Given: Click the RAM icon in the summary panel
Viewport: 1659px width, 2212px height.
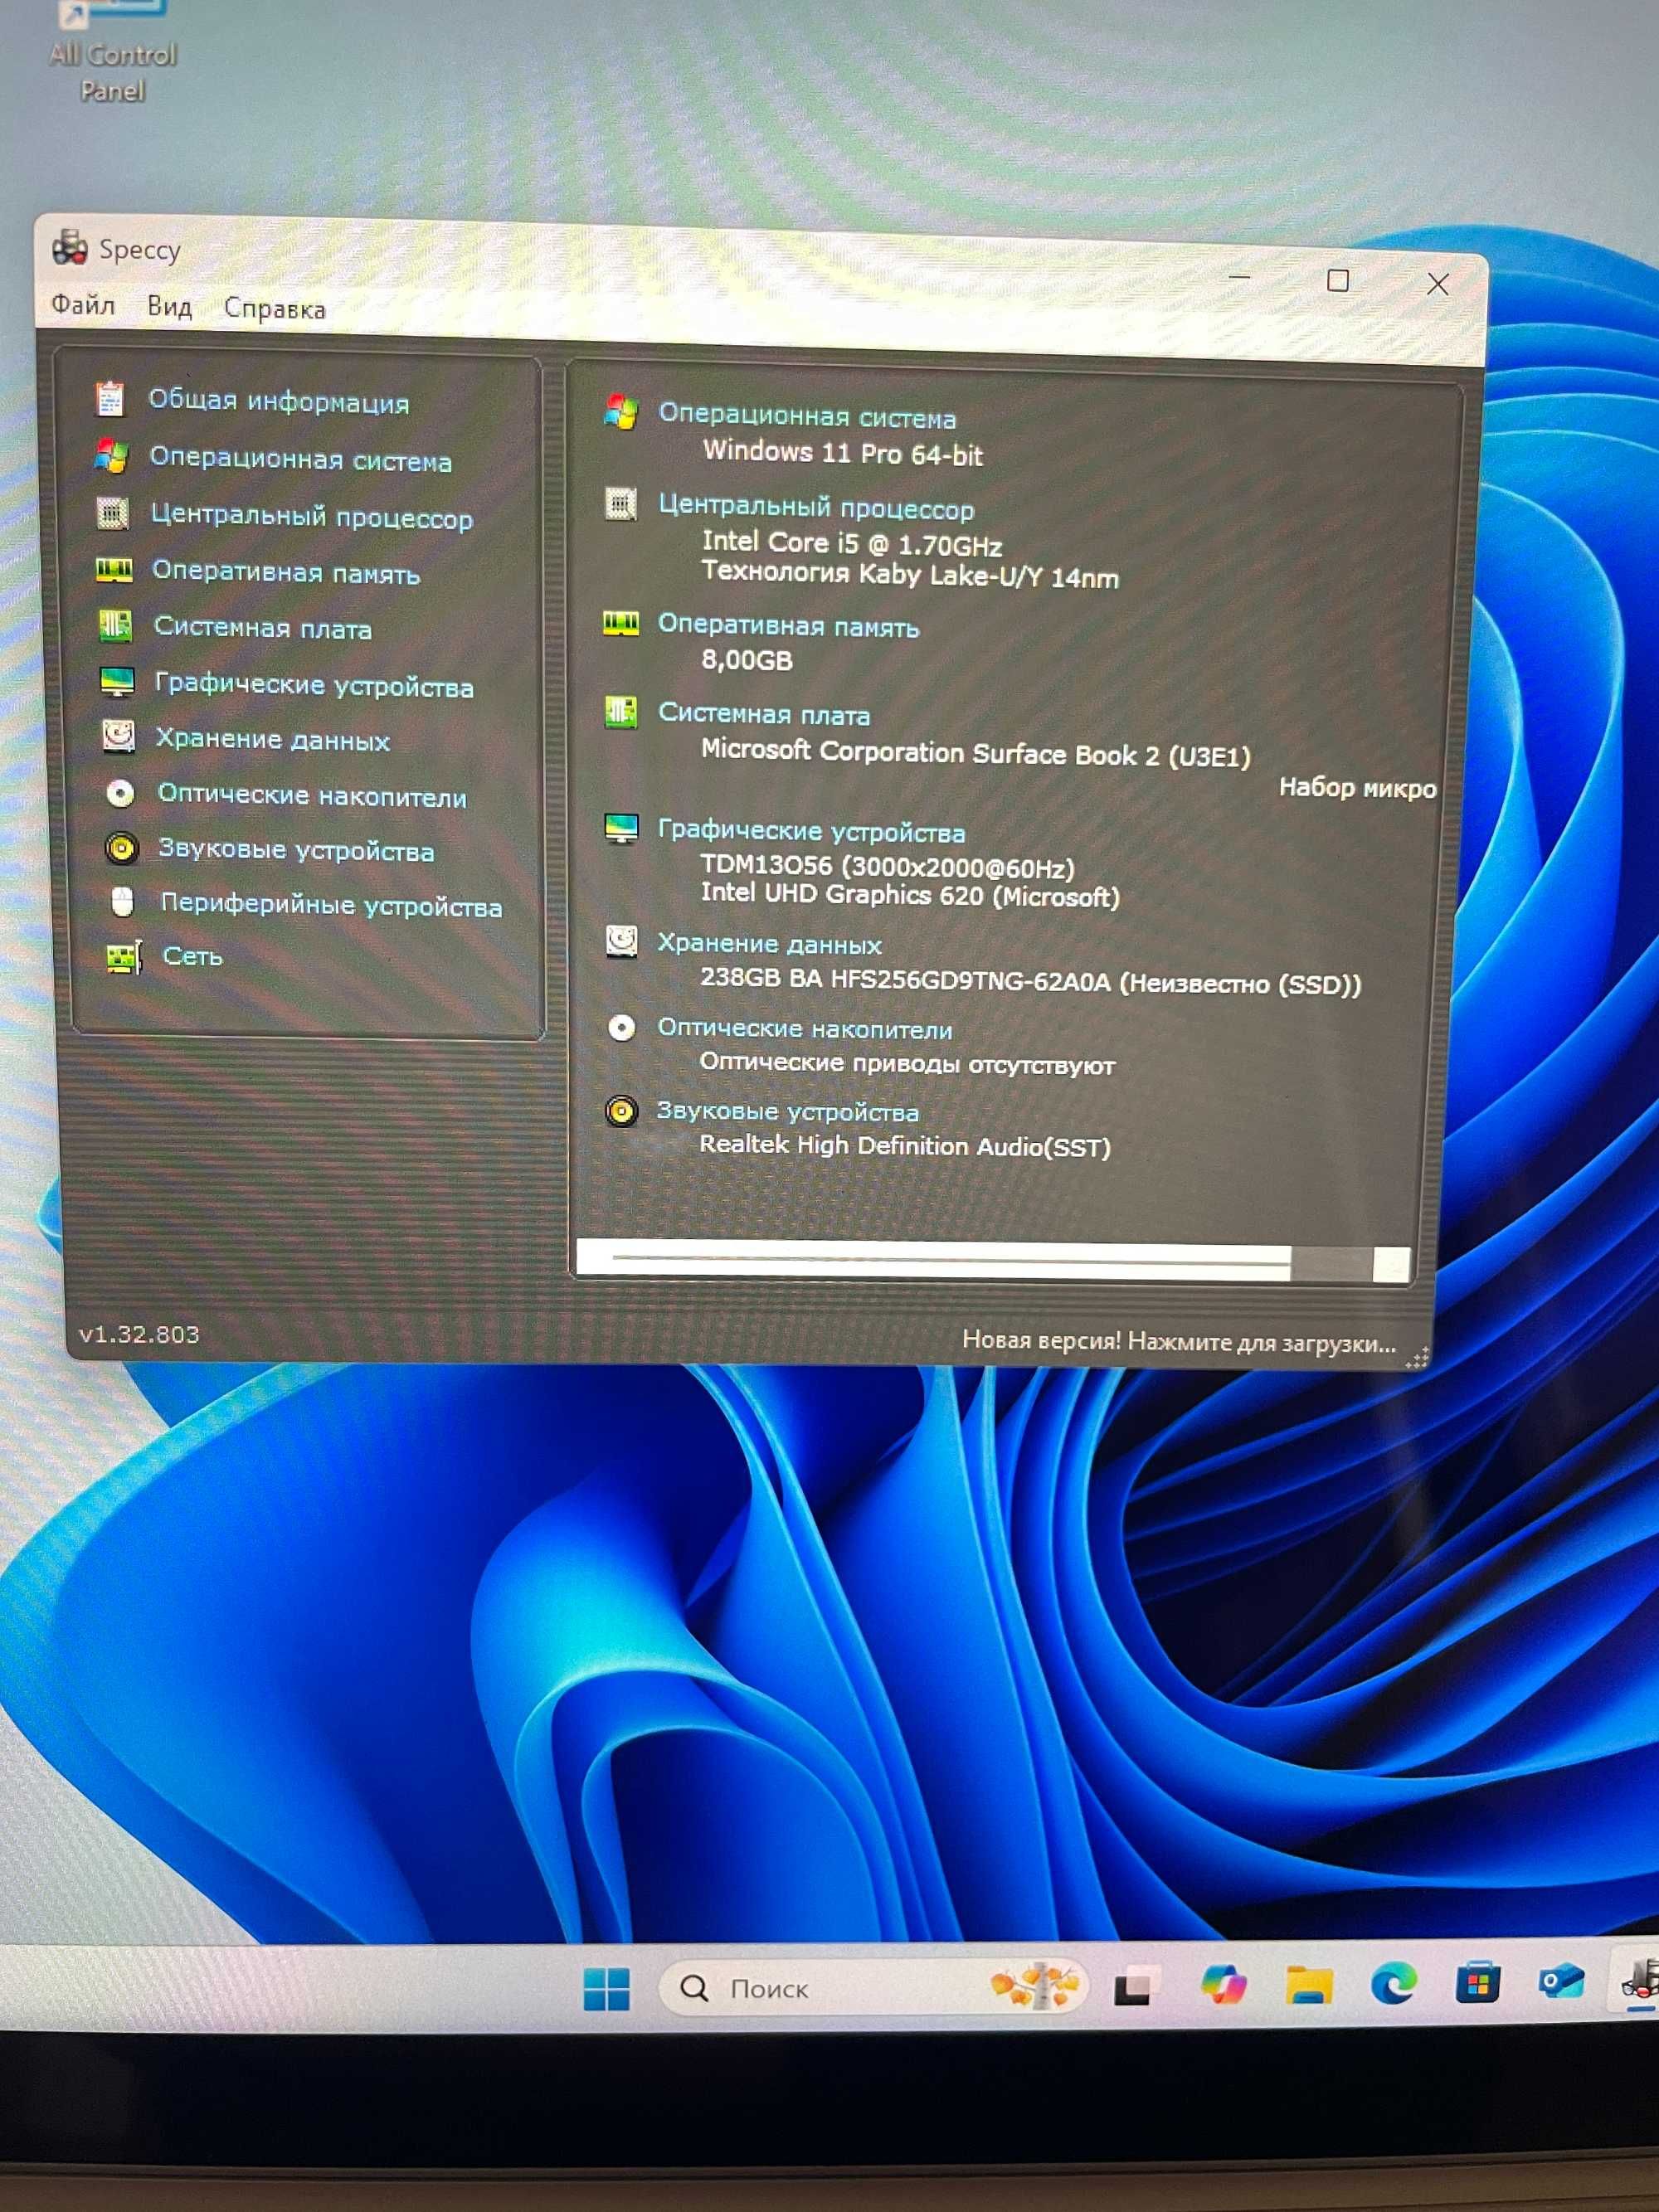Looking at the screenshot, I should click(621, 624).
